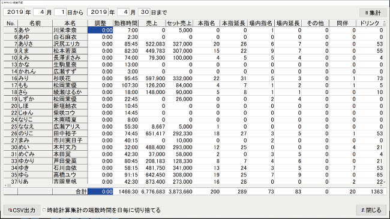390x219 pixels.
Task: Click the horizontal scrollbar under the table
Action: [x=193, y=185]
